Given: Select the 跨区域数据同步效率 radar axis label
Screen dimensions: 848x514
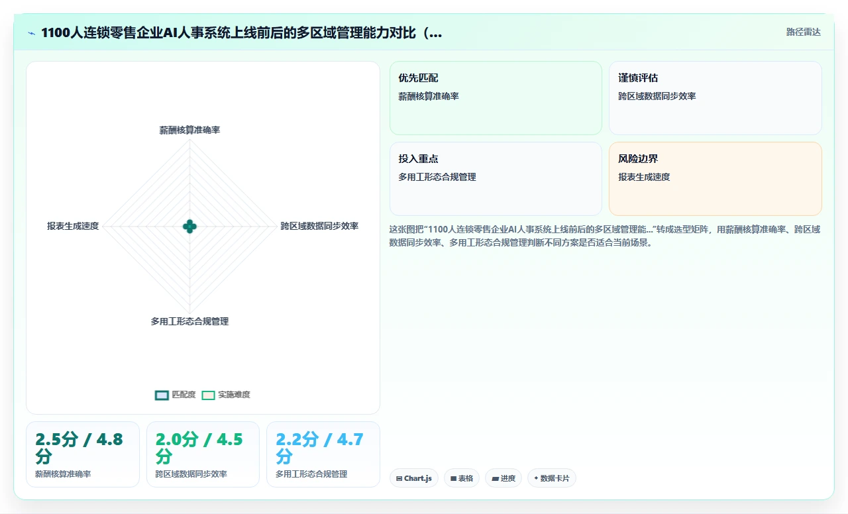Looking at the screenshot, I should [319, 226].
